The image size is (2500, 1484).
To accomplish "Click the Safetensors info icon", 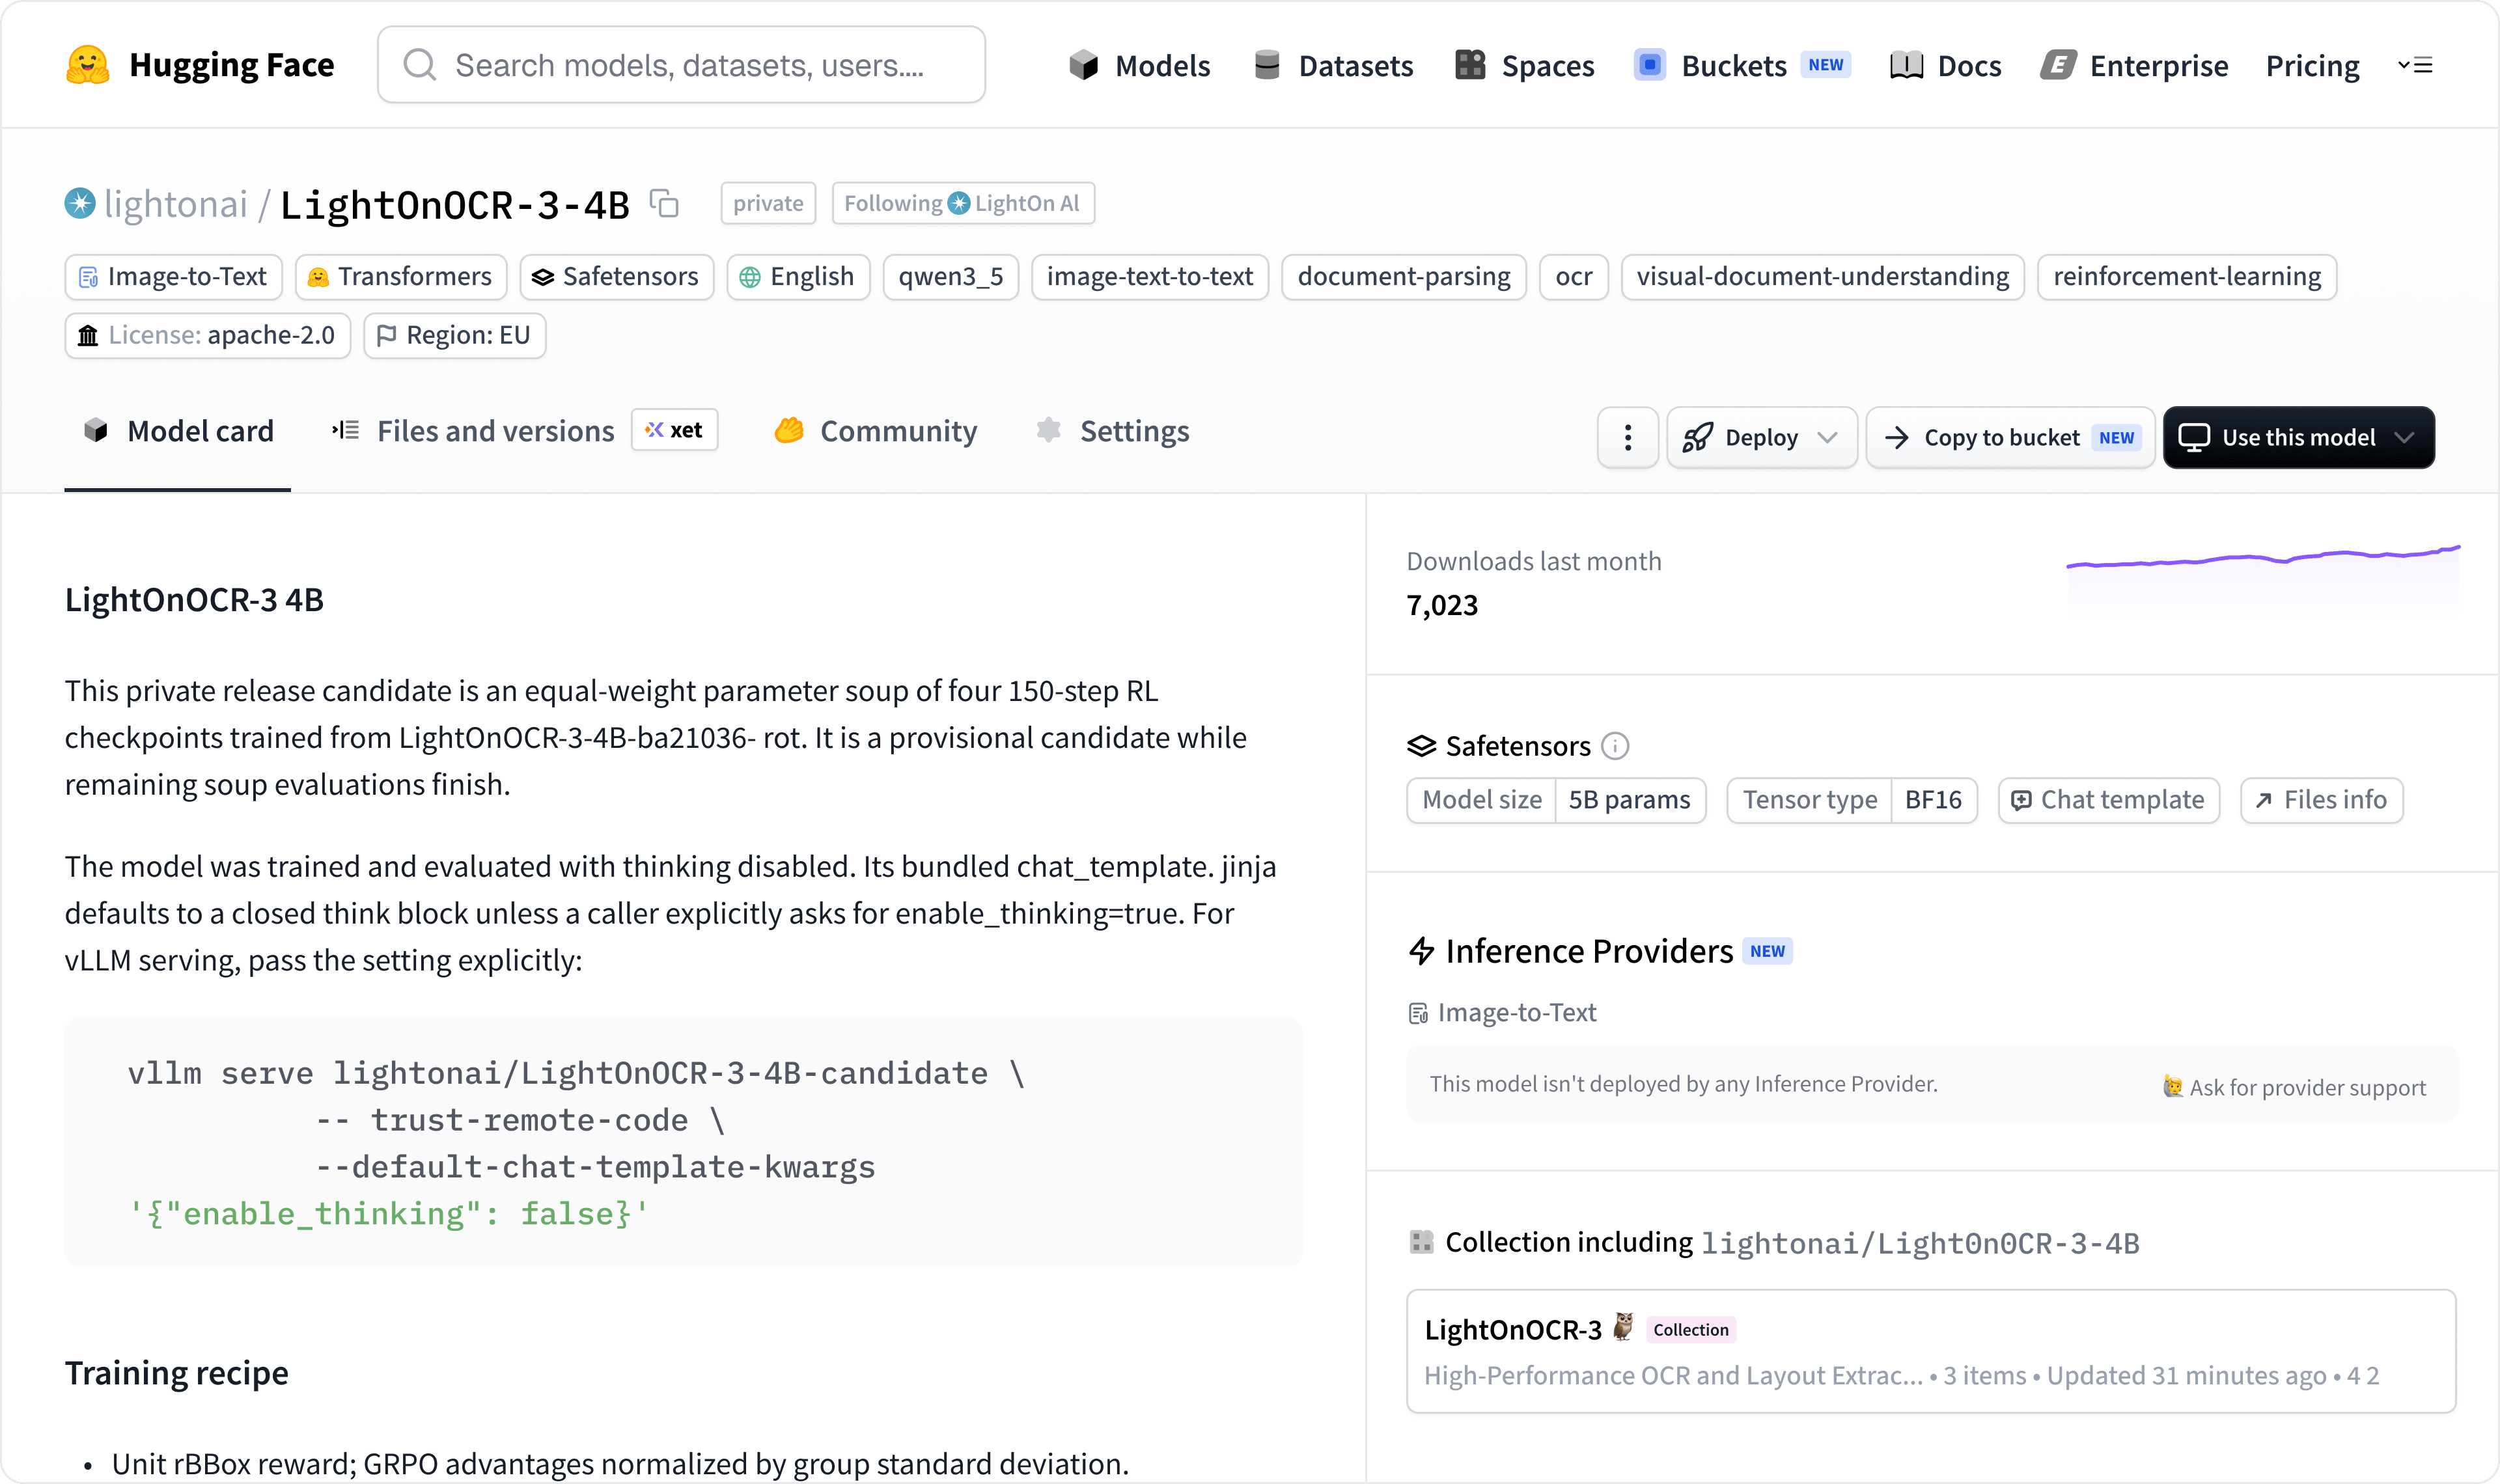I will 1615,746.
